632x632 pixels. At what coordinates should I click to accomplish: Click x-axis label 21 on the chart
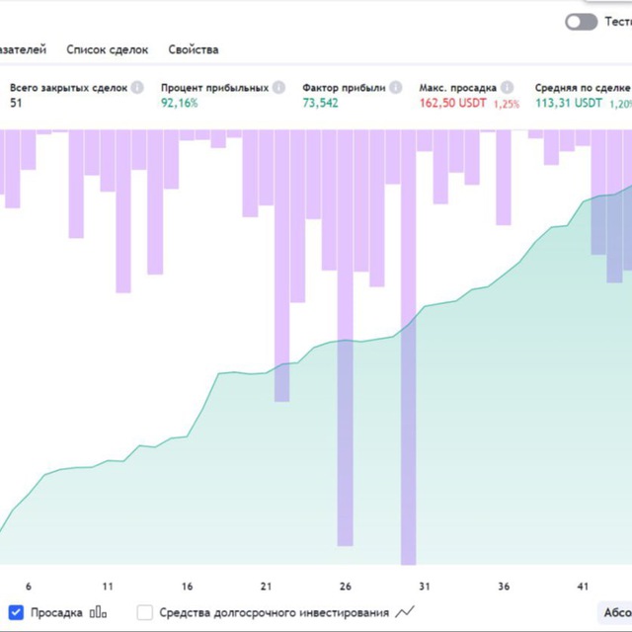click(266, 587)
